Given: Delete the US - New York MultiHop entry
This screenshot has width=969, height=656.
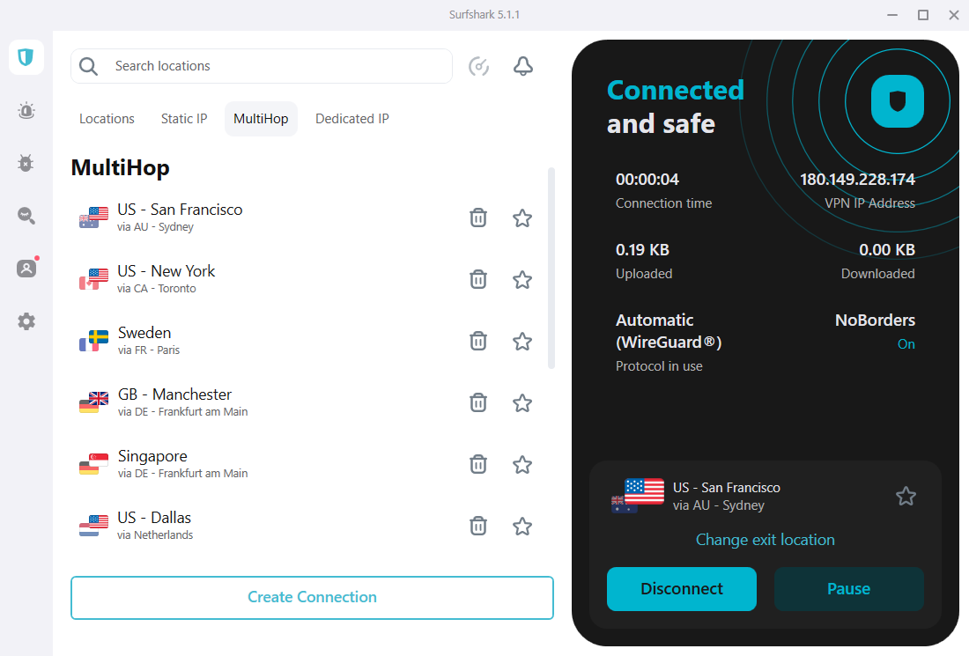Looking at the screenshot, I should tap(478, 279).
